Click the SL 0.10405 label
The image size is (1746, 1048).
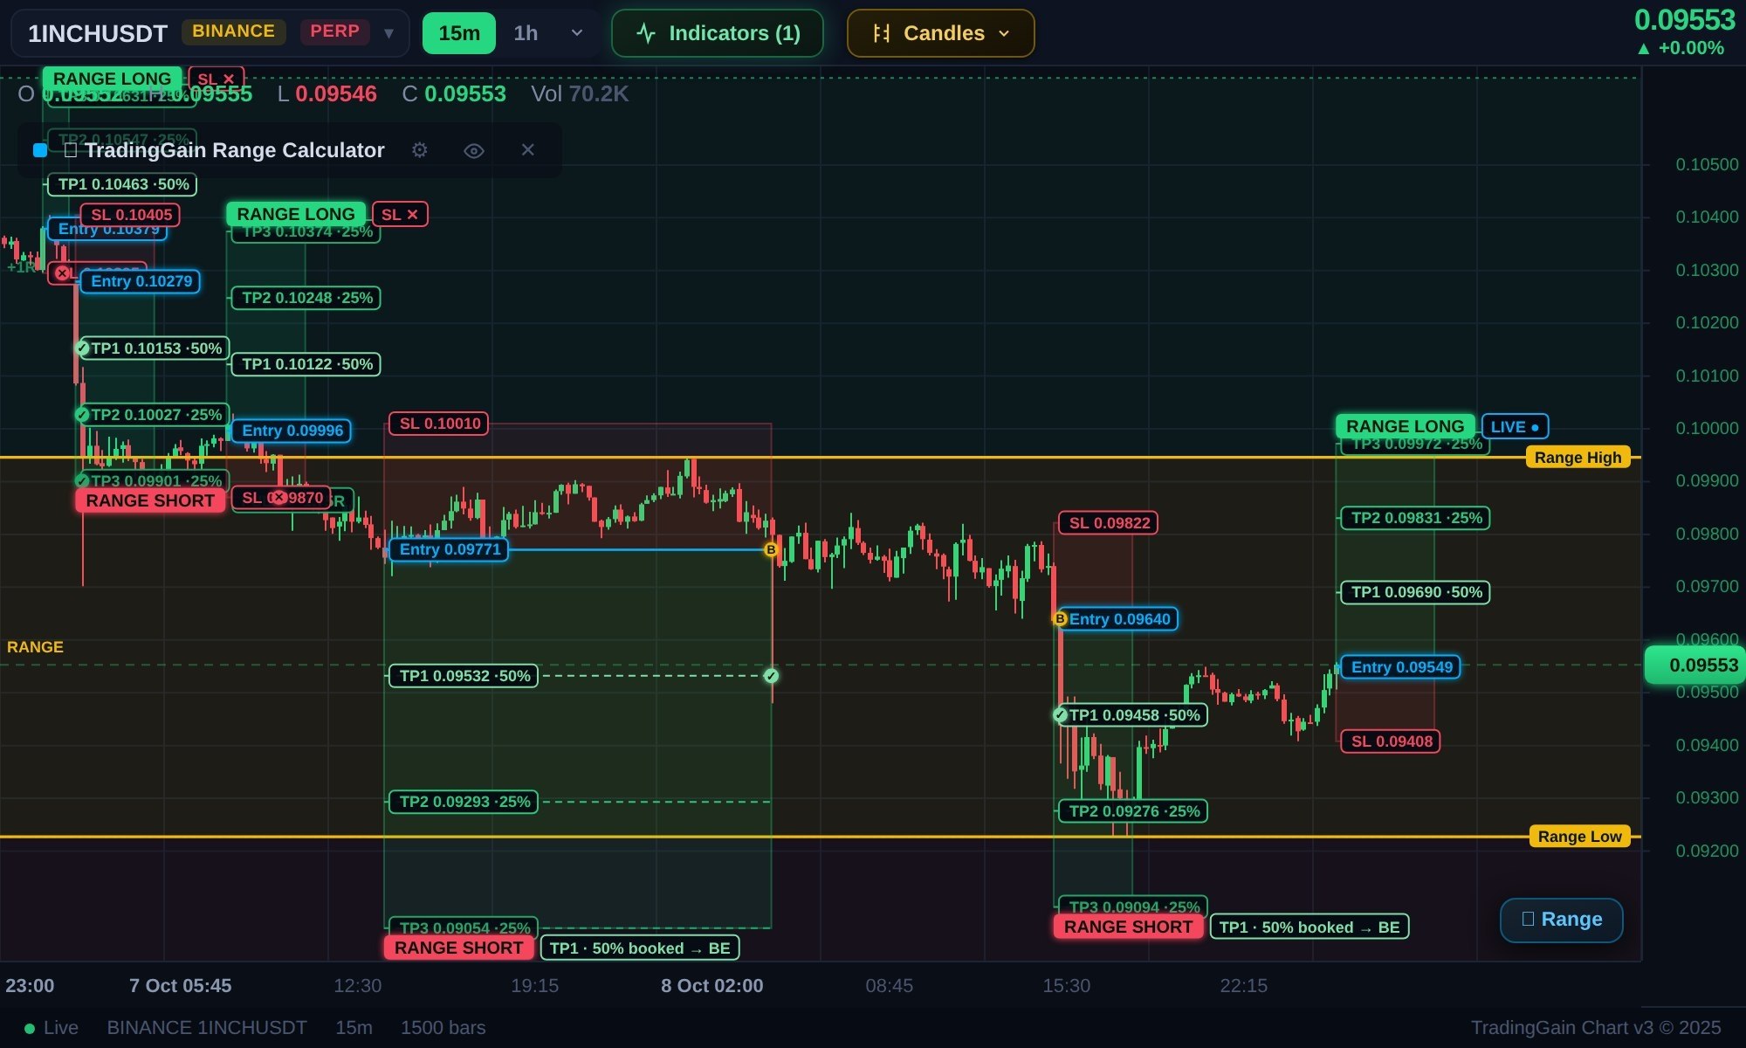click(130, 215)
